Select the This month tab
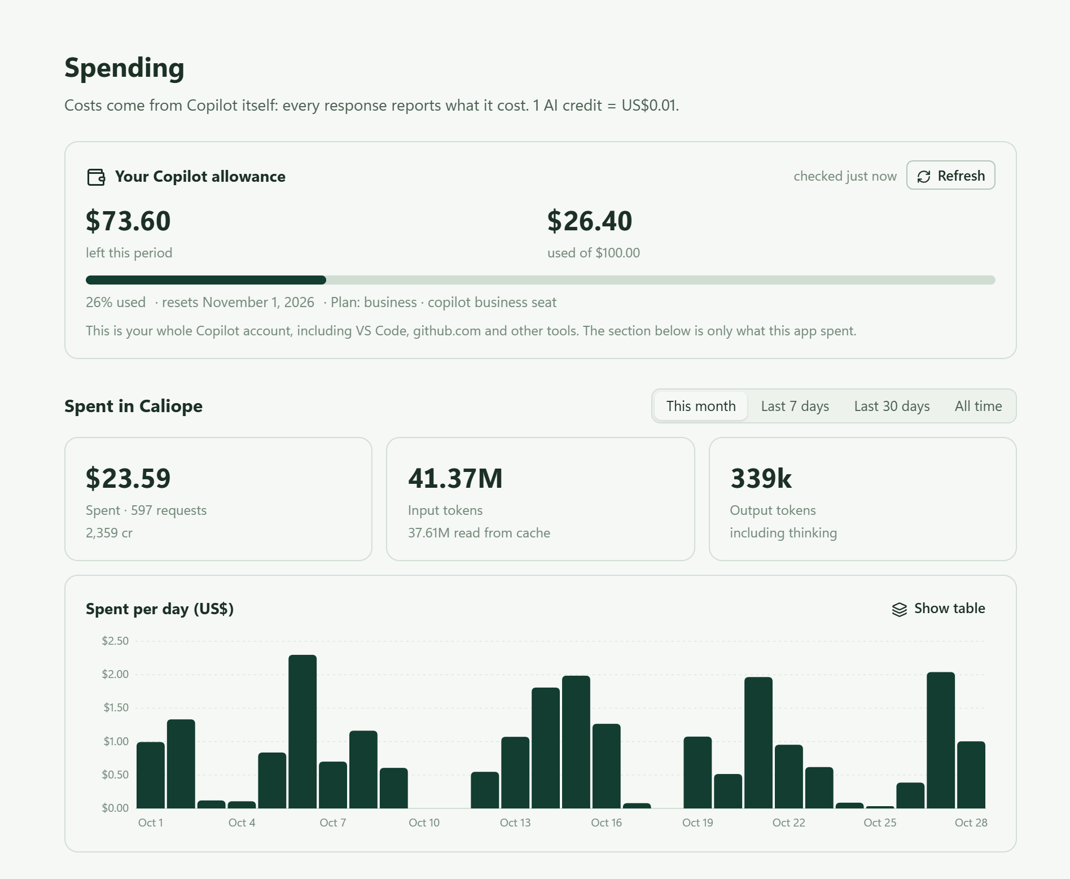This screenshot has width=1070, height=879. point(701,406)
